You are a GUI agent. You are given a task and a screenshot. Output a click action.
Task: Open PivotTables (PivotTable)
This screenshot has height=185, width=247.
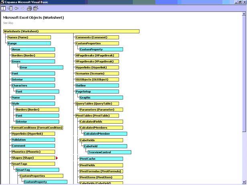(x=97, y=116)
